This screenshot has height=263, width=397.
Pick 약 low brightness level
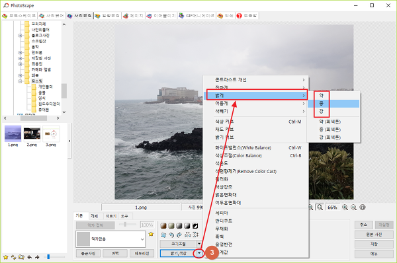coord(333,95)
